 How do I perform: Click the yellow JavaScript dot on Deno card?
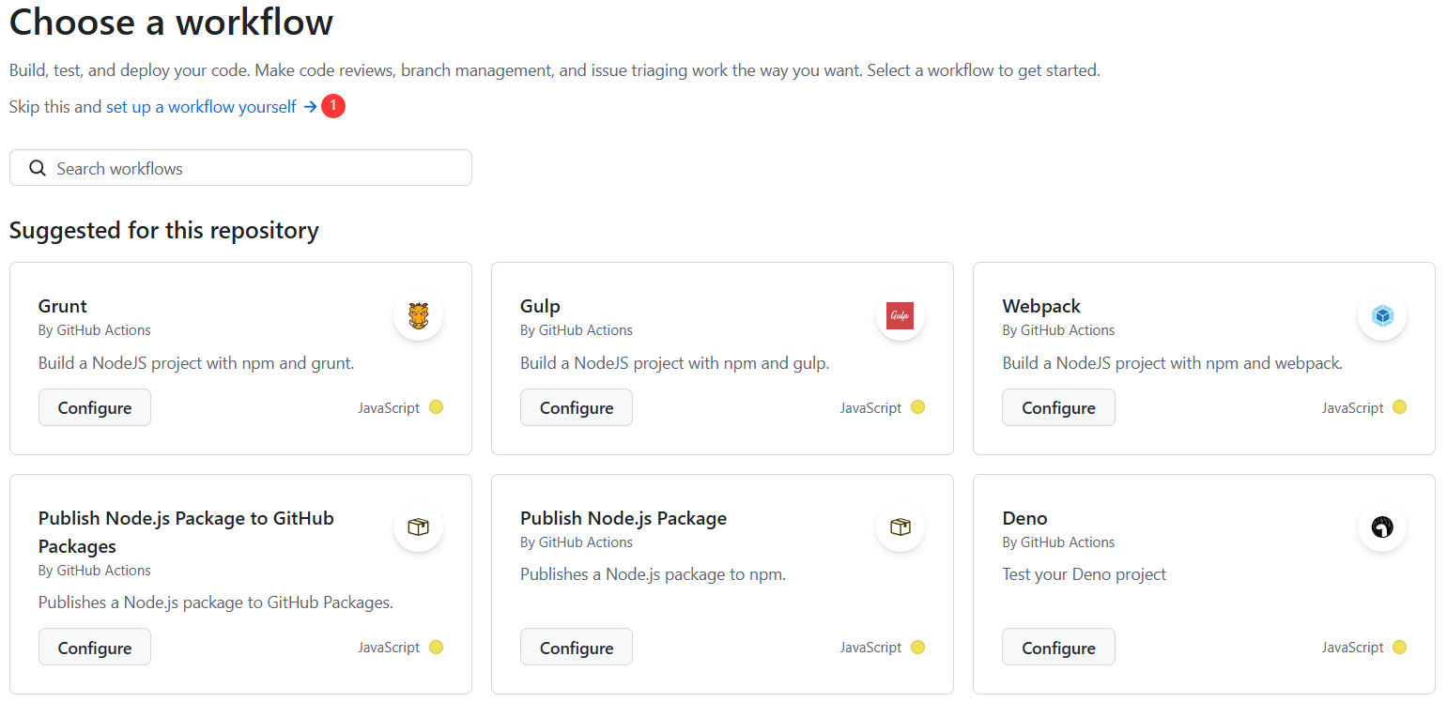[1399, 648]
